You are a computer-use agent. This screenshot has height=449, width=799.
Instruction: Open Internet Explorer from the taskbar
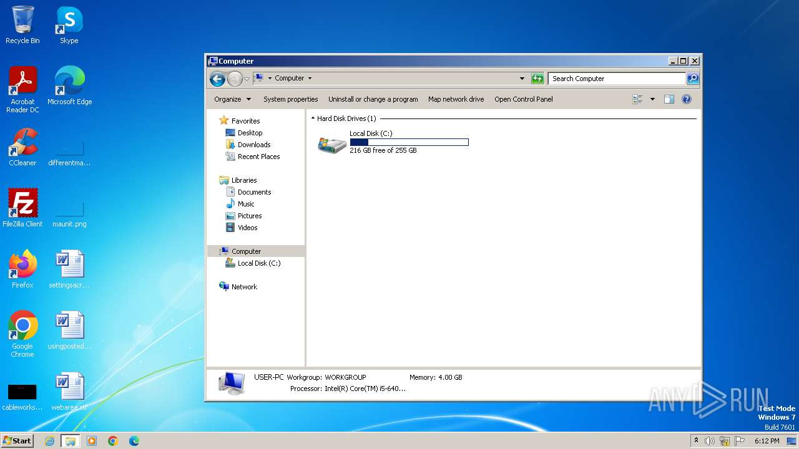pyautogui.click(x=49, y=441)
